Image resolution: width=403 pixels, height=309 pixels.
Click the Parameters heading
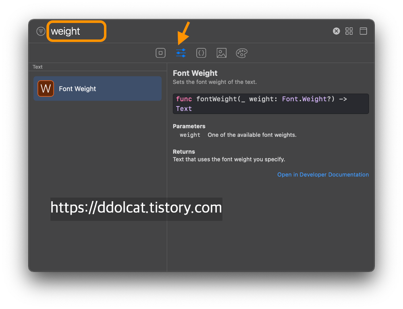(x=189, y=126)
